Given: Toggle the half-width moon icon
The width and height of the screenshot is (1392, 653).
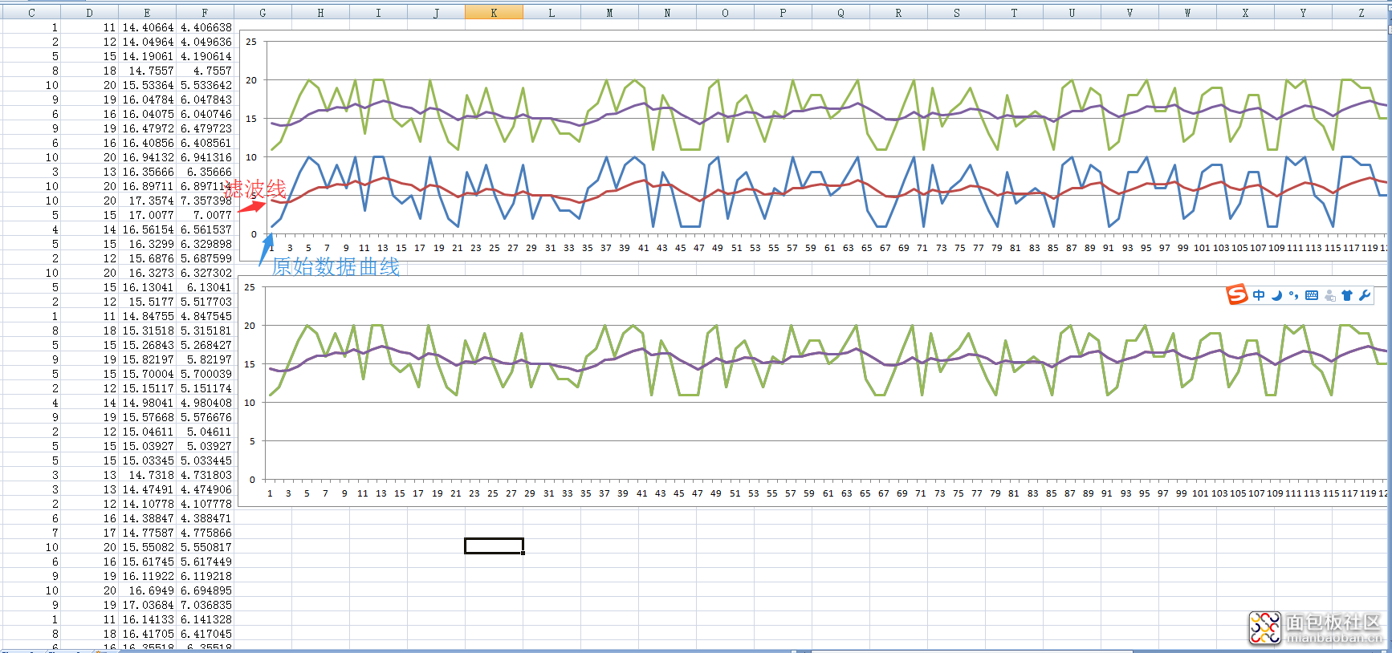Looking at the screenshot, I should click(x=1276, y=295).
